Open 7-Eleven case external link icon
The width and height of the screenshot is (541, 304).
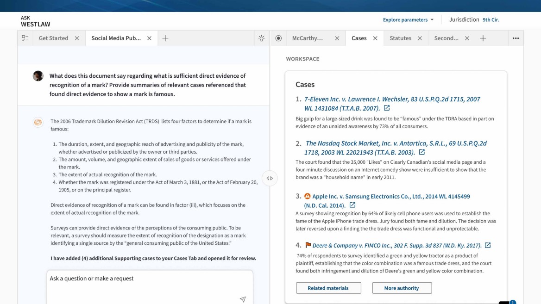(387, 108)
